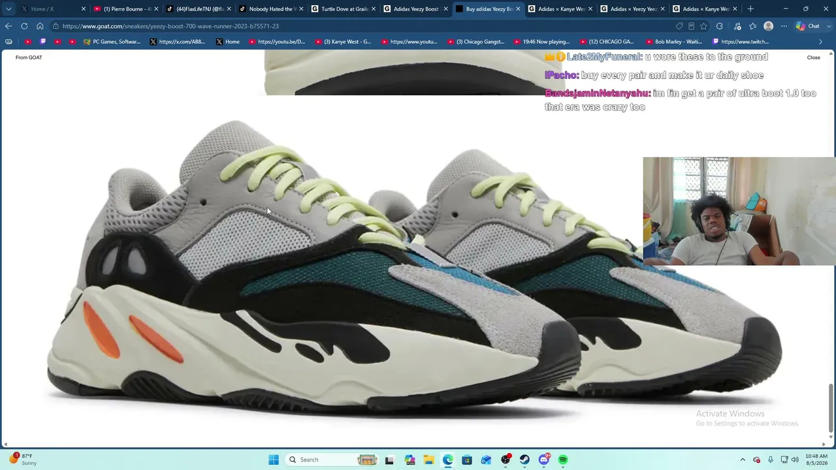Image resolution: width=836 pixels, height=470 pixels.
Task: Open Spotify from the taskbar
Action: click(x=563, y=460)
